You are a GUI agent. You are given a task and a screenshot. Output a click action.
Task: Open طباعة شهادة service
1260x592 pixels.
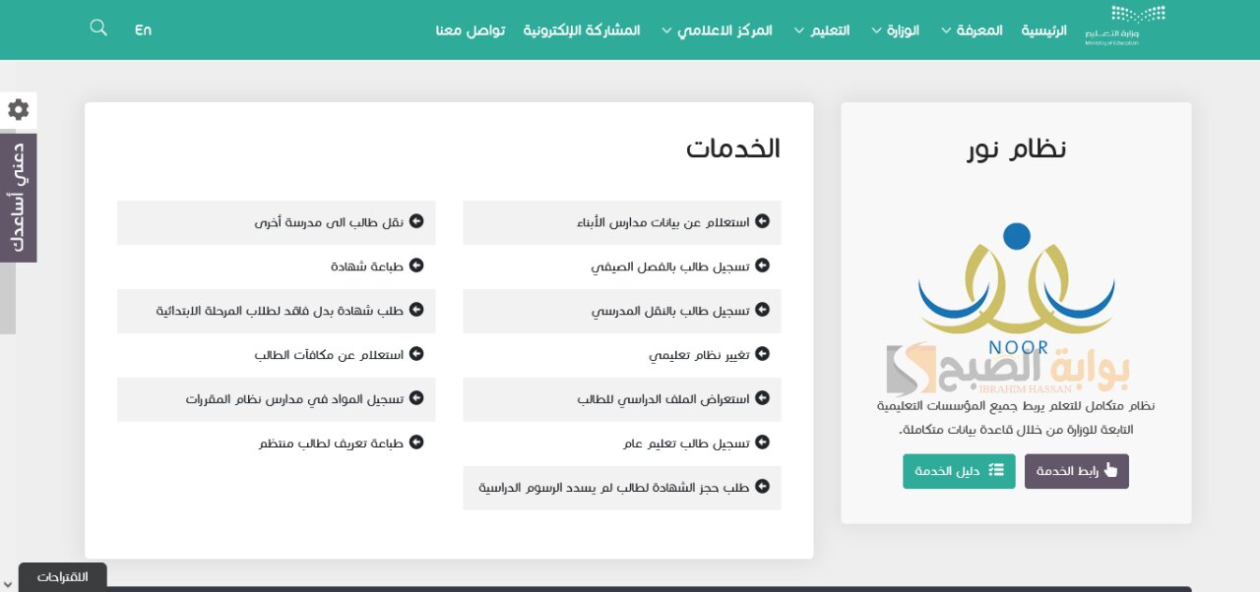point(277,266)
